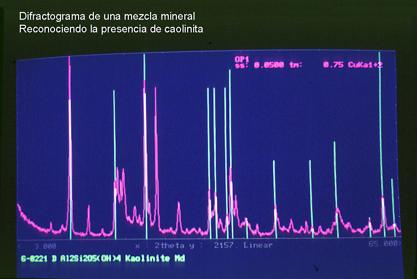Click the subtitle 'Reconociendo la presencia de caolinita'
Image resolution: width=417 pixels, height=279 pixels.
(111, 29)
